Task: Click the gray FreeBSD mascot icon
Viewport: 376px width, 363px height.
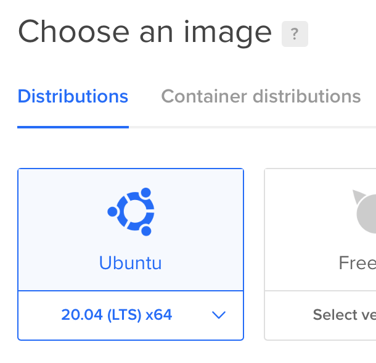Action: [x=364, y=211]
